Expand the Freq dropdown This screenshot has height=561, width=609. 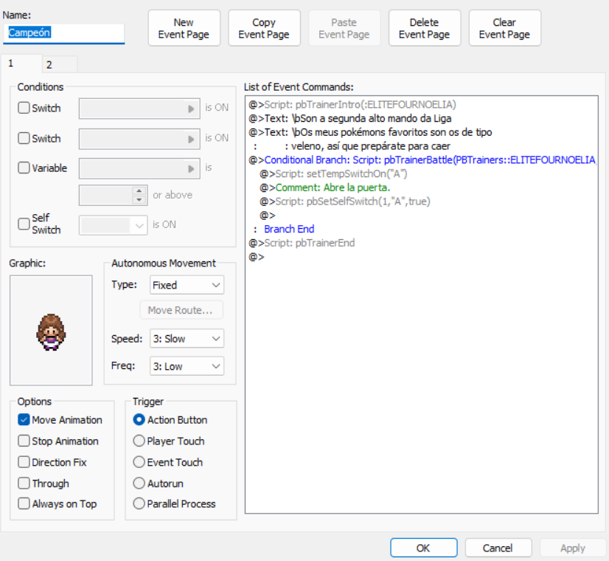coord(187,366)
